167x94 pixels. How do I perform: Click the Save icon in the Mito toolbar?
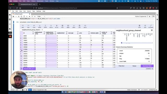coord(79,26)
